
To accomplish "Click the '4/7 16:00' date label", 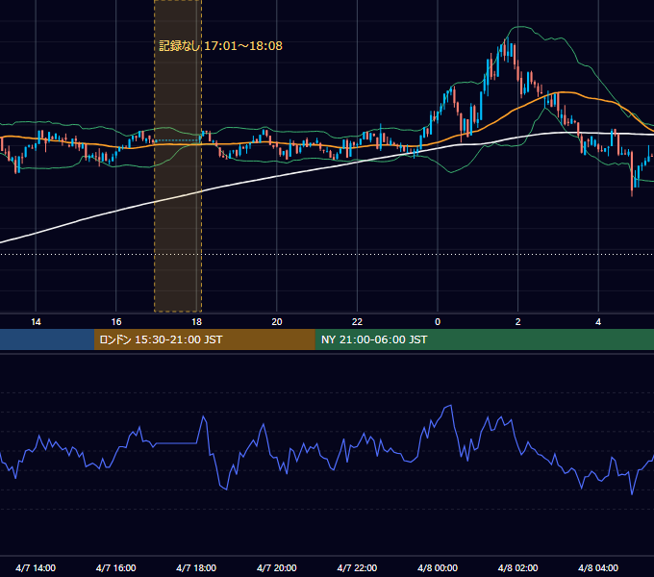I will coord(116,567).
